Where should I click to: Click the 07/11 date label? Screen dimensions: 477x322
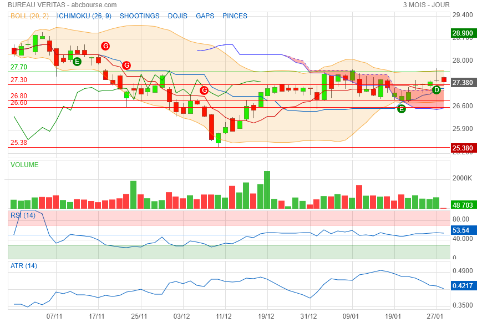pyautogui.click(x=54, y=316)
